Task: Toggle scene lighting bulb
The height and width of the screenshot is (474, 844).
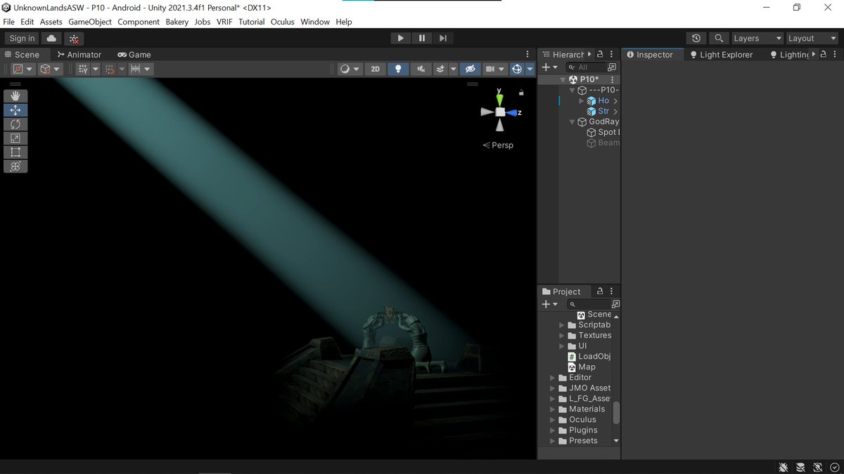Action: coord(398,69)
